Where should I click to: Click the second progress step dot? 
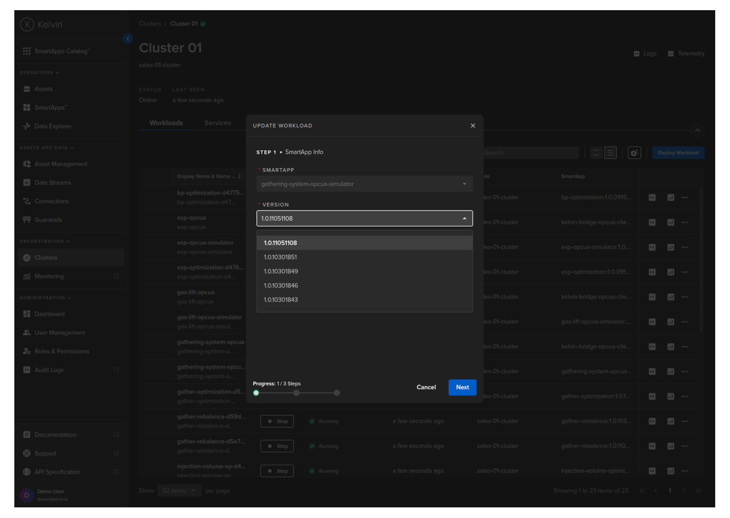pos(297,393)
